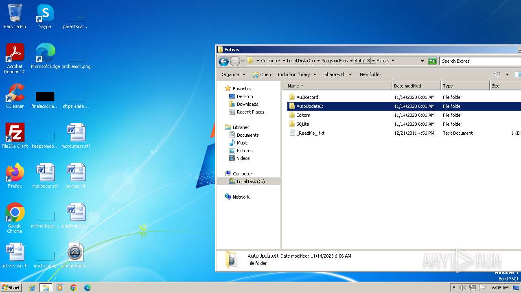Open Internet Explorer from the taskbar
Screen dimensions: 521x293
[x=32, y=288]
